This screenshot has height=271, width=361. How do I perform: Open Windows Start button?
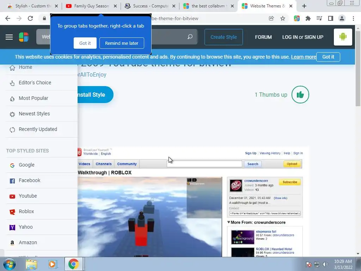click(9, 264)
